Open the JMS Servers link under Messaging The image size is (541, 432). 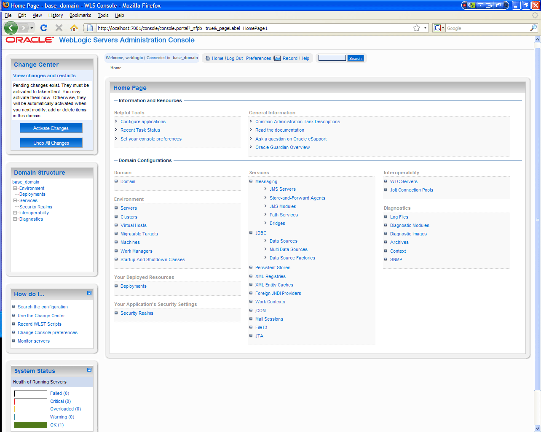pos(283,189)
